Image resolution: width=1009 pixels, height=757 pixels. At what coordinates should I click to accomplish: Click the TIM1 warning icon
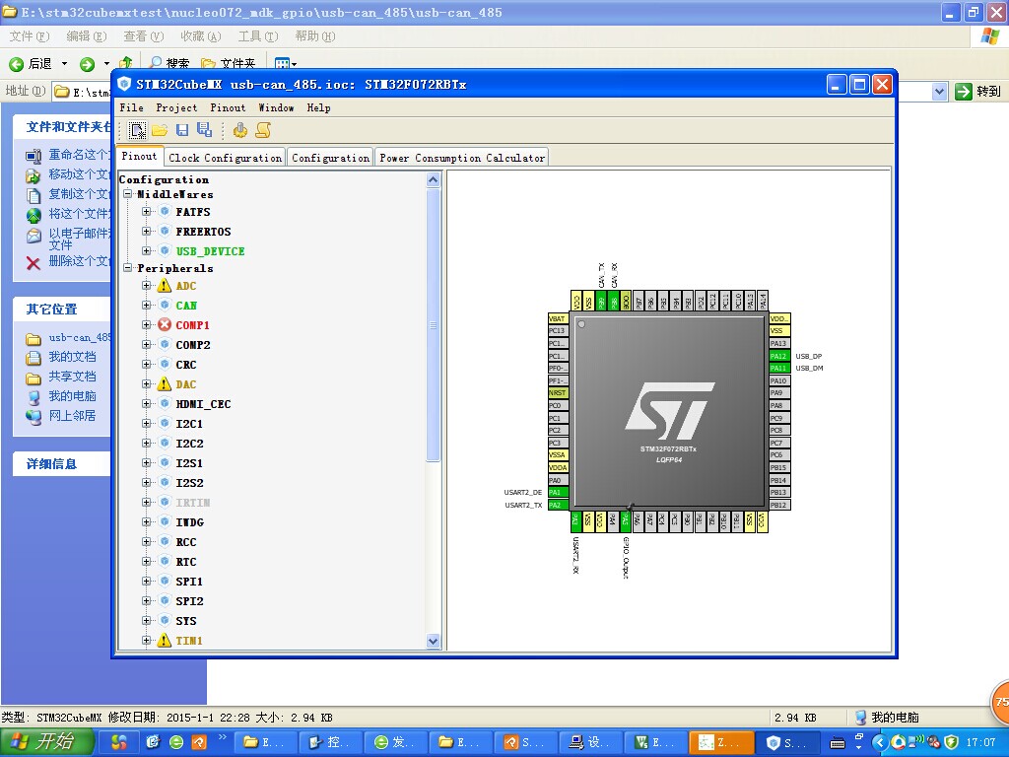[x=165, y=640]
